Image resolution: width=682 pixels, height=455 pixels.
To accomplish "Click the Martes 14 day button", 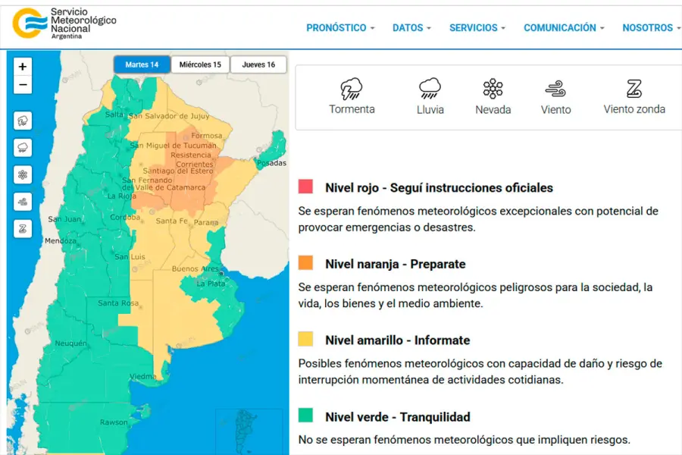I will [x=142, y=64].
